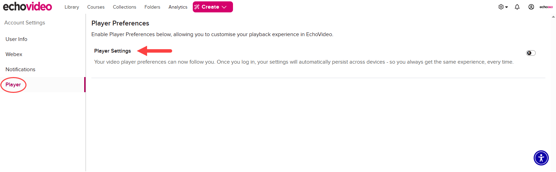Switch to Notifications settings
The image size is (556, 172).
[20, 69]
